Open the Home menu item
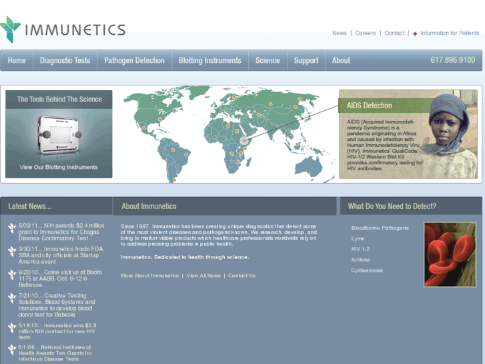This screenshot has width=485, height=364. [x=17, y=60]
